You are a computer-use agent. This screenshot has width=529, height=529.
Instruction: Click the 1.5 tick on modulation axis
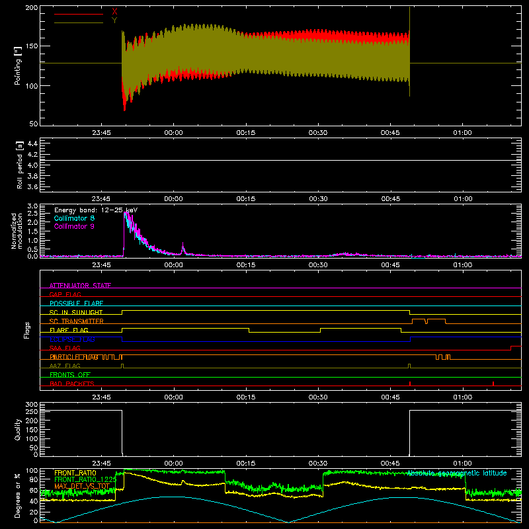tap(32, 231)
